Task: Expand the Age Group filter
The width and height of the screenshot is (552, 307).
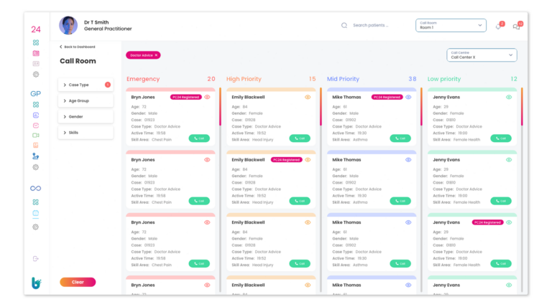Action: [x=85, y=100]
